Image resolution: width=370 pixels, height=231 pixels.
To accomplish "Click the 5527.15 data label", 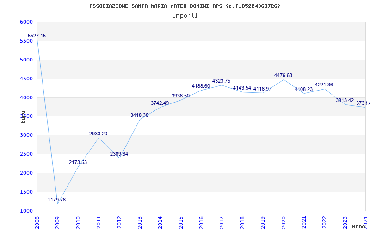I will 37,36.
